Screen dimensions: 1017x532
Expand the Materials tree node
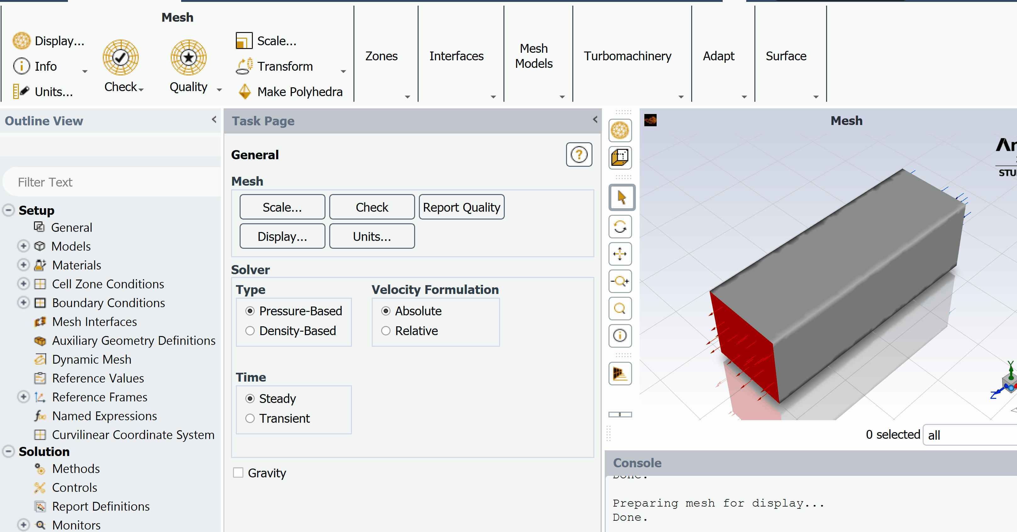[x=23, y=265]
